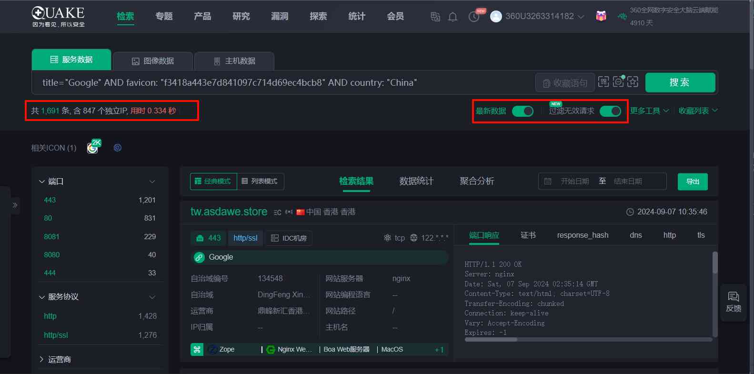Click the IDC机房 tag
The height and width of the screenshot is (374, 754).
[x=289, y=238]
